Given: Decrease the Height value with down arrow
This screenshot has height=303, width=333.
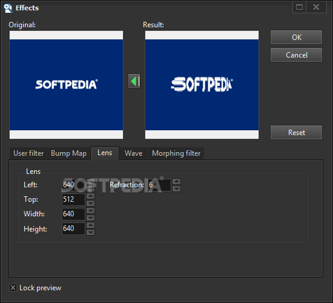Looking at the screenshot, I should tap(91, 233).
